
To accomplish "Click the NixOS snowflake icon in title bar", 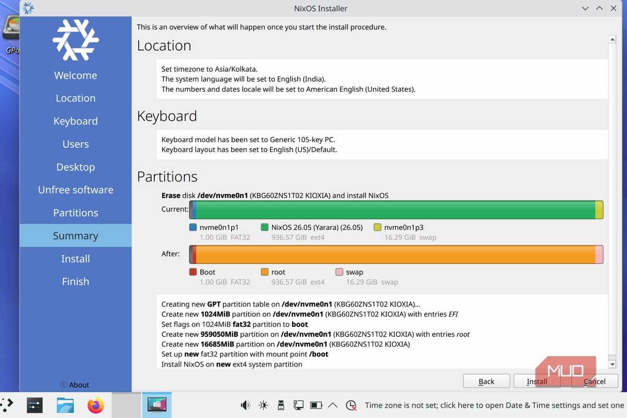I will click(x=28, y=8).
